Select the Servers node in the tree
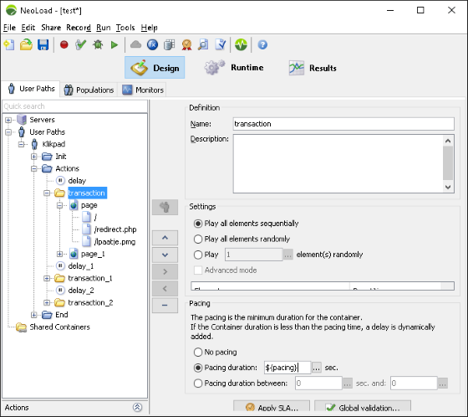Image resolution: width=468 pixels, height=417 pixels. click(42, 120)
